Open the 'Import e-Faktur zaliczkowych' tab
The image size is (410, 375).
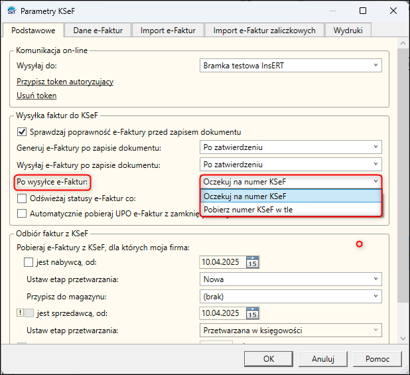(x=265, y=30)
